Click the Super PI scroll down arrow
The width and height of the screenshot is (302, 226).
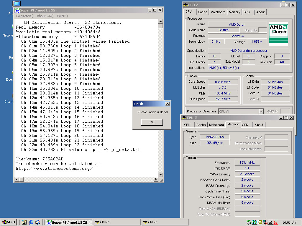(x=160, y=175)
